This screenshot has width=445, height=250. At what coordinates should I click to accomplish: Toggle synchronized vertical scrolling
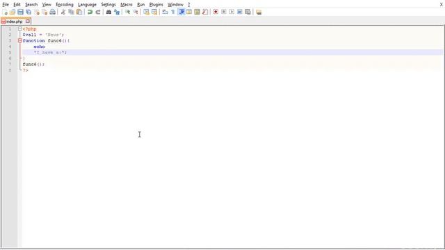146,12
